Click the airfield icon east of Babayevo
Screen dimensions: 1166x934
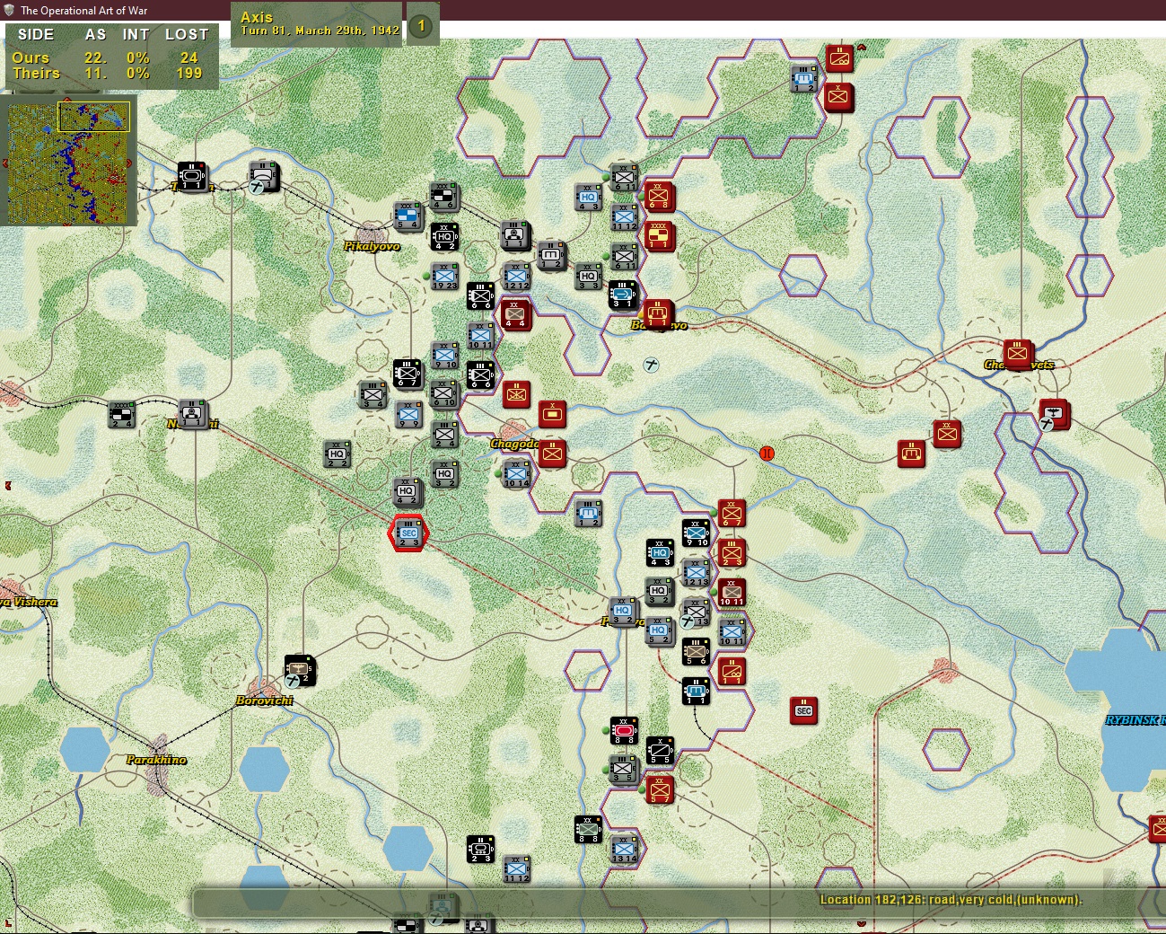click(652, 366)
